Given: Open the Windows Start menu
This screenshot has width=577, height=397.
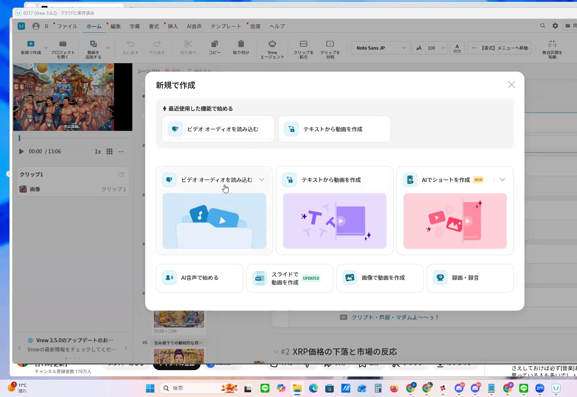Looking at the screenshot, I should [x=150, y=388].
